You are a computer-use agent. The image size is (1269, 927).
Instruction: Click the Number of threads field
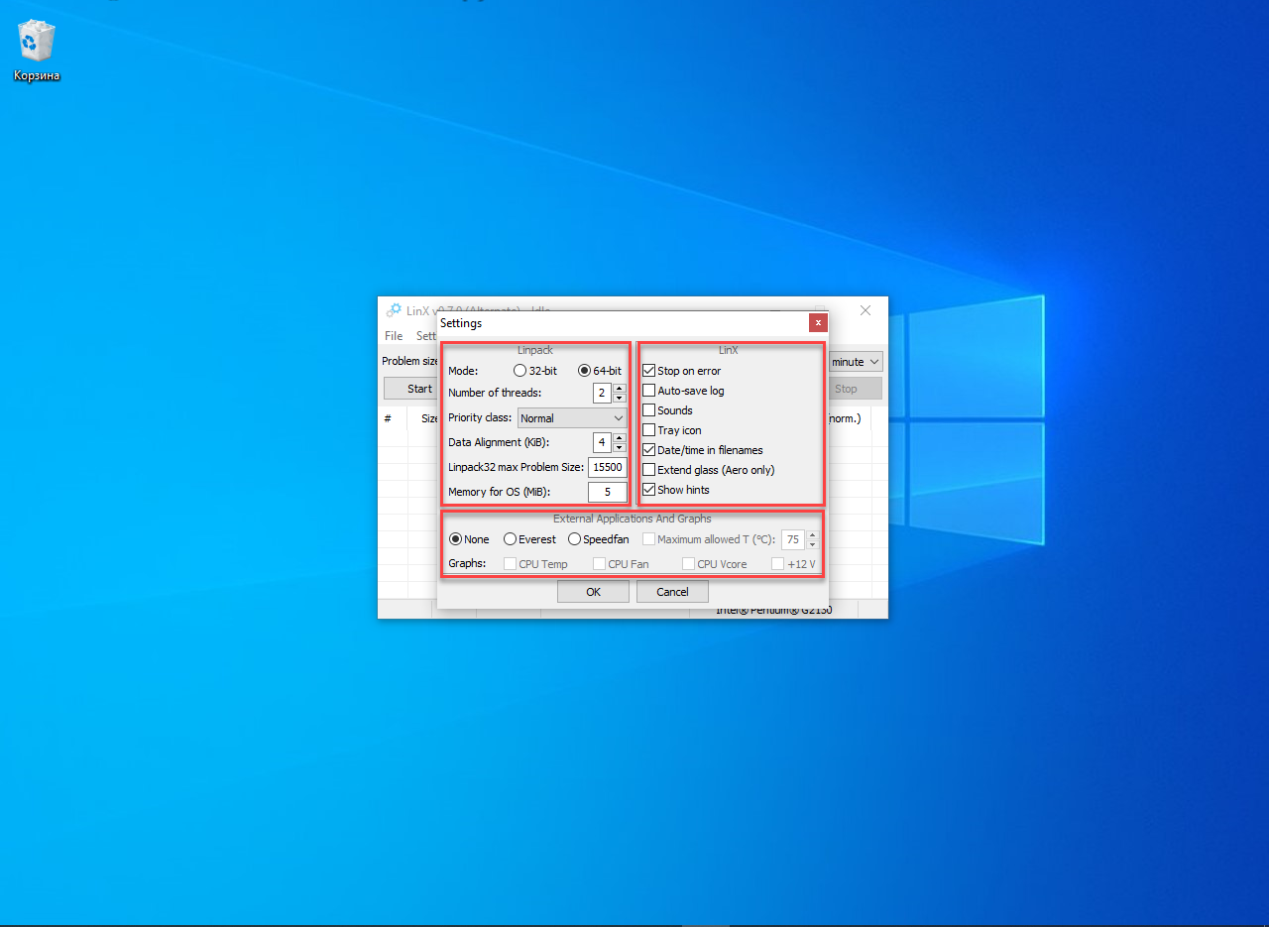tap(603, 394)
